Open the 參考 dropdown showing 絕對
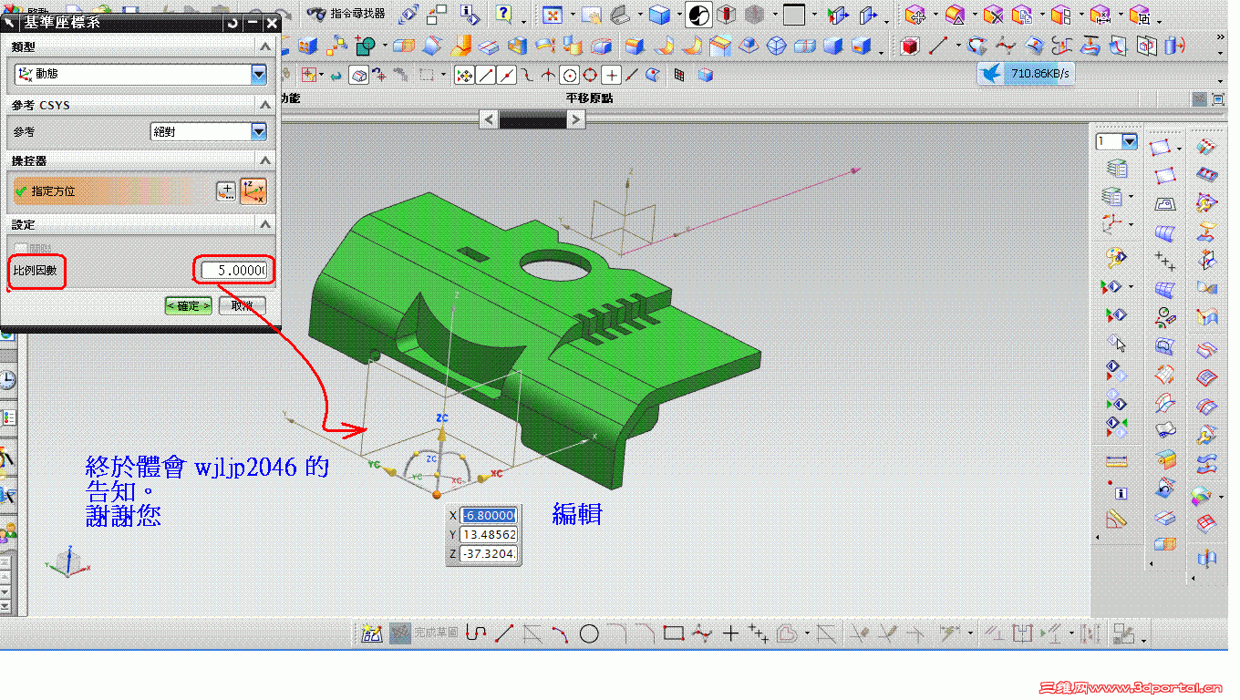 click(x=208, y=131)
